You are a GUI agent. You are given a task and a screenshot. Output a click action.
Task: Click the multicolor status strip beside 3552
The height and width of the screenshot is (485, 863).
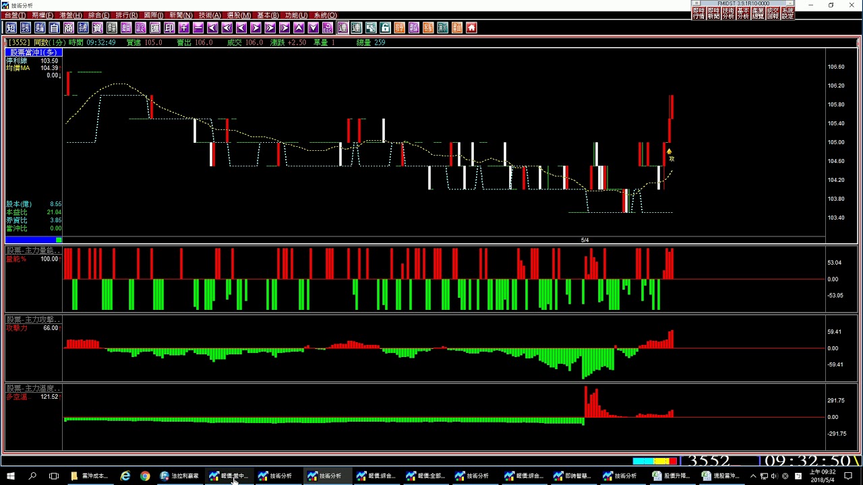[x=655, y=461]
